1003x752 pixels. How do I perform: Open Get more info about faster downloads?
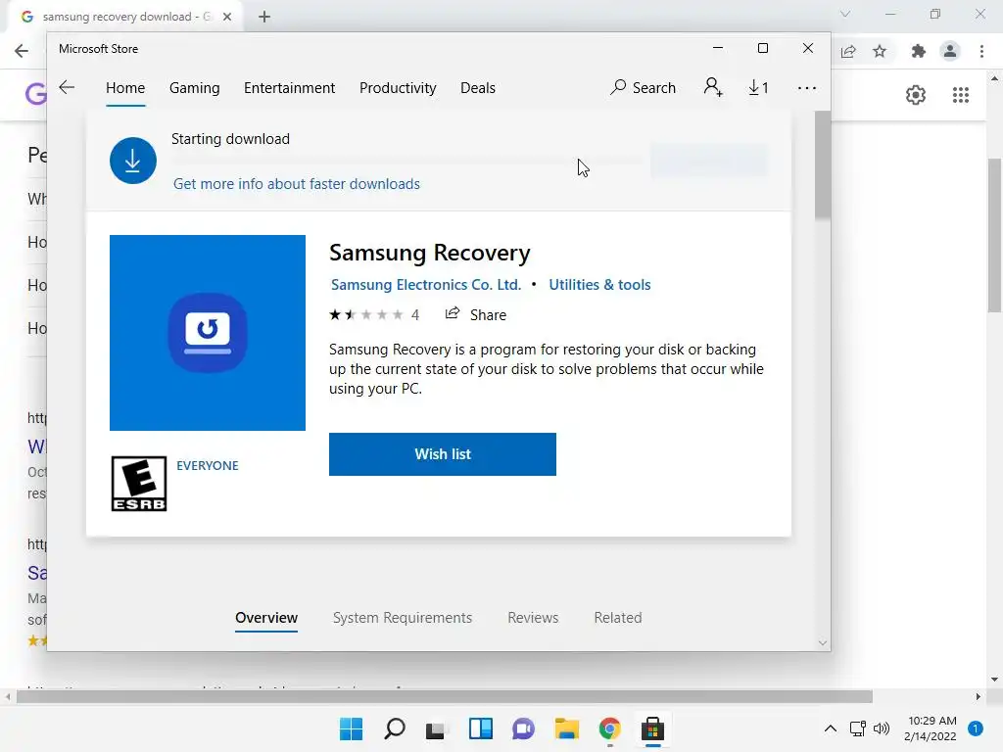(297, 184)
